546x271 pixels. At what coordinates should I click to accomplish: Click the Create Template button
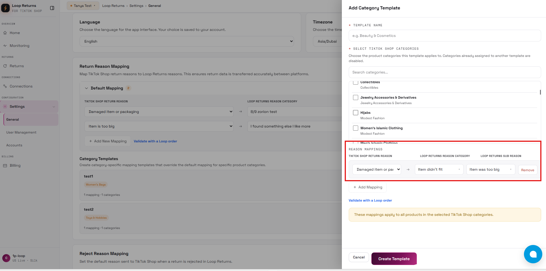click(x=394, y=259)
